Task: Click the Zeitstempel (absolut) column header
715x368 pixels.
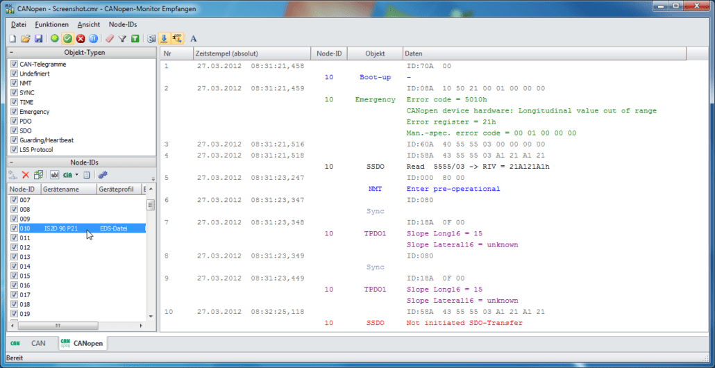Action: click(x=250, y=53)
